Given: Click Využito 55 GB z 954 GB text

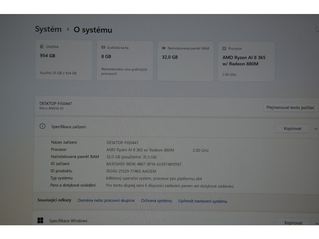Looking at the screenshot, I should tap(58, 73).
